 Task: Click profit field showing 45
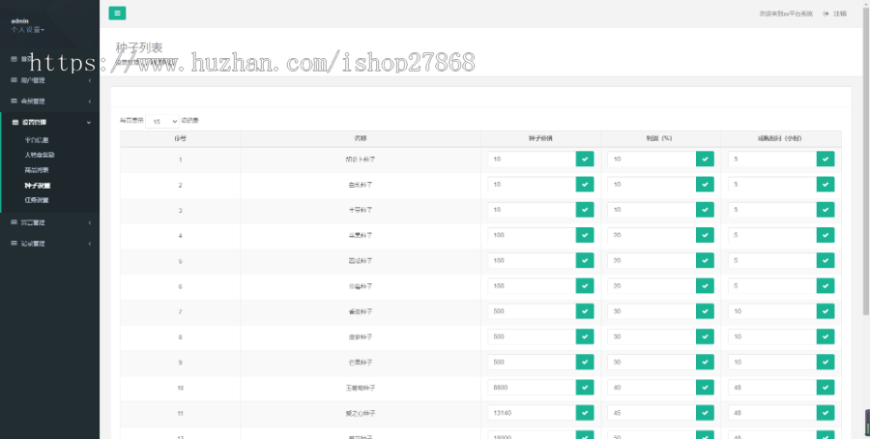tap(652, 413)
